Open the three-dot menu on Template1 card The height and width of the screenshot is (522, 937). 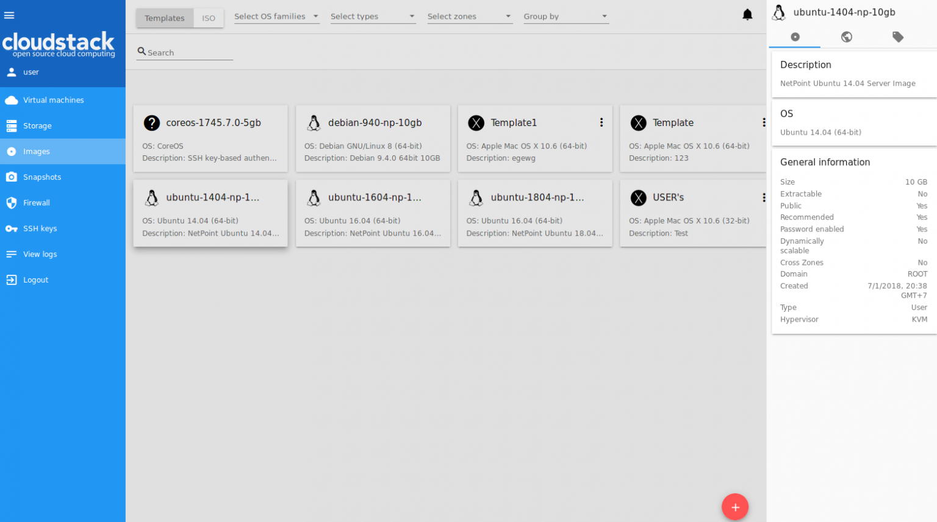(601, 122)
